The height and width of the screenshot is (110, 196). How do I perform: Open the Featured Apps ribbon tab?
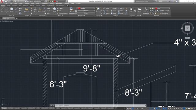coord(60,5)
